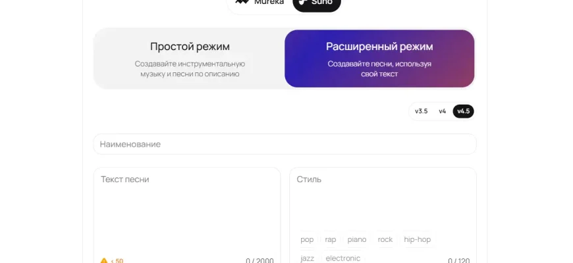
Task: Add the rap style tag
Action: coord(331,239)
